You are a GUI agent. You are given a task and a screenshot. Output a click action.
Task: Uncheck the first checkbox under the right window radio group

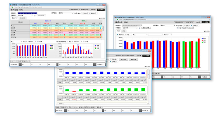pyautogui.click(x=177, y=28)
